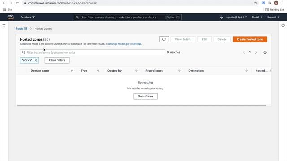Click the browser address bar URL
This screenshot has height=161, width=287.
(62, 3)
